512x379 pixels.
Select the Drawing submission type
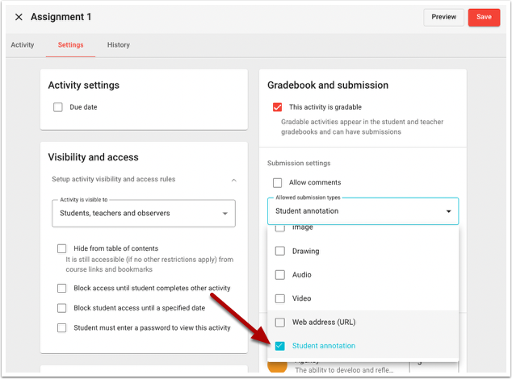[280, 252]
